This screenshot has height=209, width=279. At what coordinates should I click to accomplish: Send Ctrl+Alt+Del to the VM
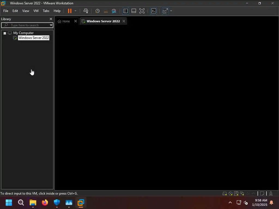[86, 11]
